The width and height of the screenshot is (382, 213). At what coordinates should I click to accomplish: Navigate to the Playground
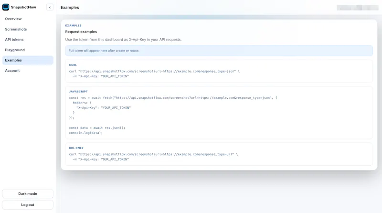pyautogui.click(x=28, y=50)
